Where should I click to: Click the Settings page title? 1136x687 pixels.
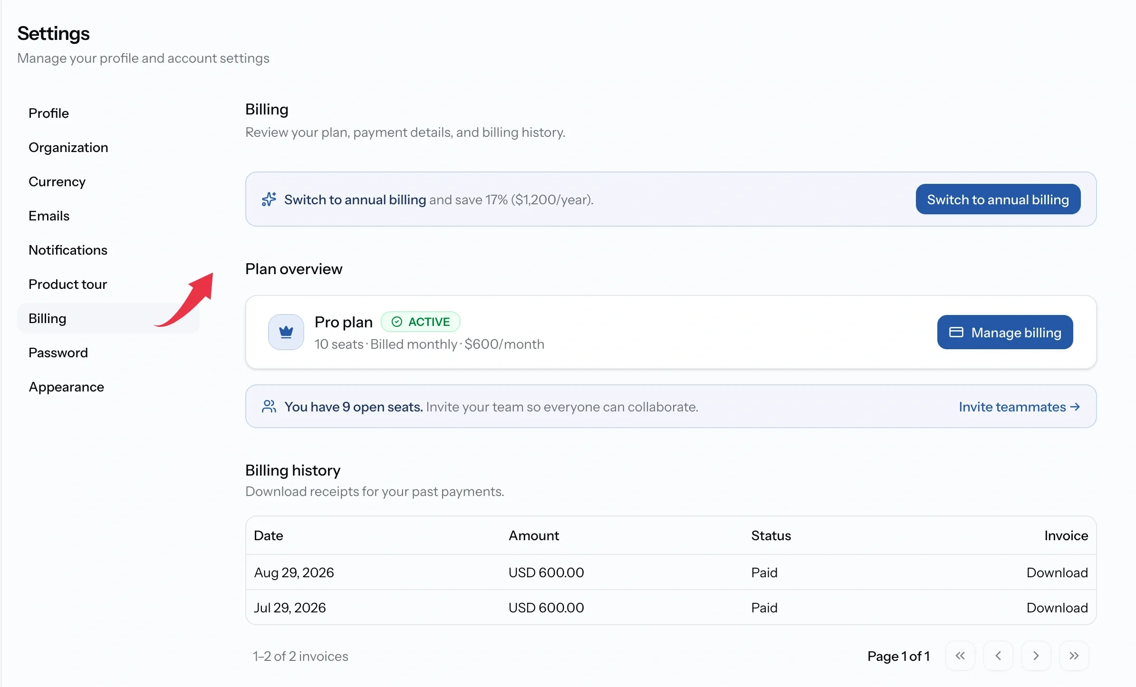coord(53,33)
